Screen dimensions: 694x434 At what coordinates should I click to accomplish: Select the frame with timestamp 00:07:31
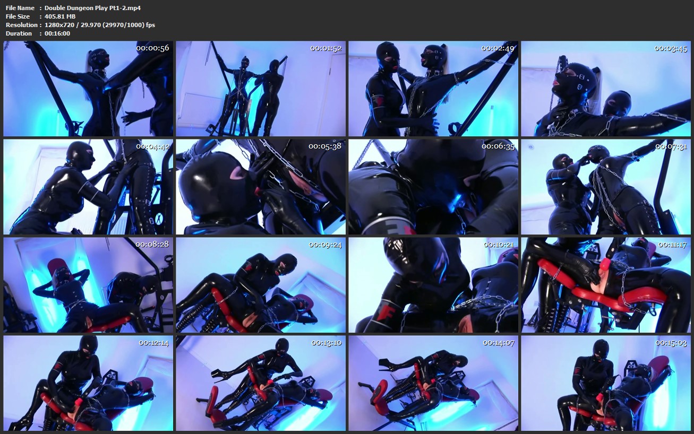(606, 187)
